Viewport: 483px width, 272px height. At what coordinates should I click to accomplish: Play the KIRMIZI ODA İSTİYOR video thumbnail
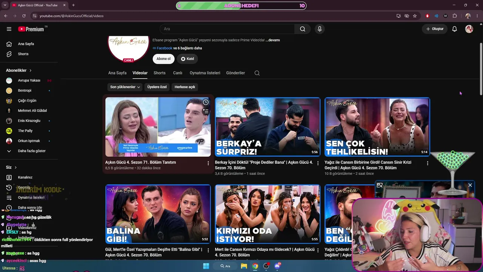[x=268, y=214]
